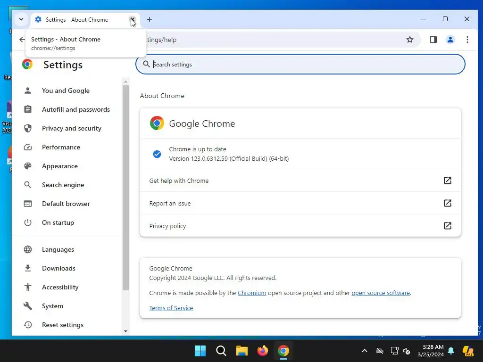This screenshot has width=483, height=362.
Task: Select Languages in sidebar
Action: [58, 249]
